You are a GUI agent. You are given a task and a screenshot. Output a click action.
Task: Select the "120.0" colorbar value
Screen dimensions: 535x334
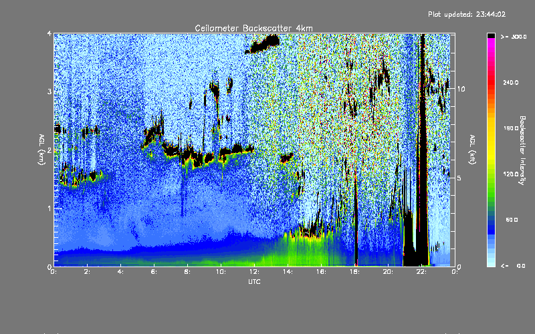point(511,174)
